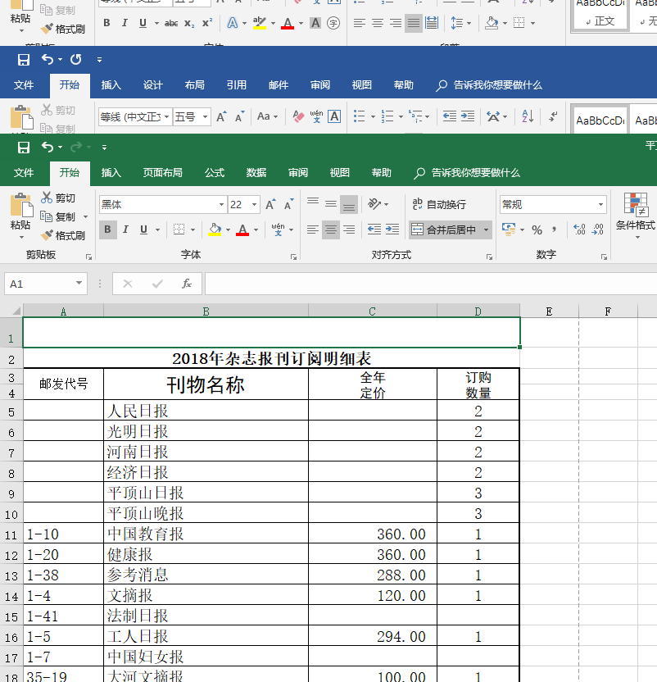Open Excel's font dialog launcher beside 字体
Screen dimensions: 657x682
coord(293,257)
